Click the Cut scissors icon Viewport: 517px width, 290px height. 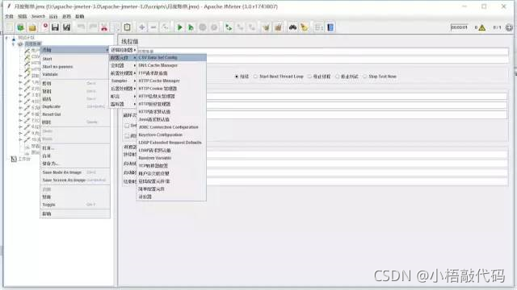coord(104,27)
